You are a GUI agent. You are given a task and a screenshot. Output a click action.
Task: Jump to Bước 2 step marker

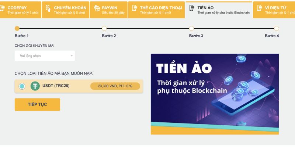pyautogui.click(x=104, y=28)
